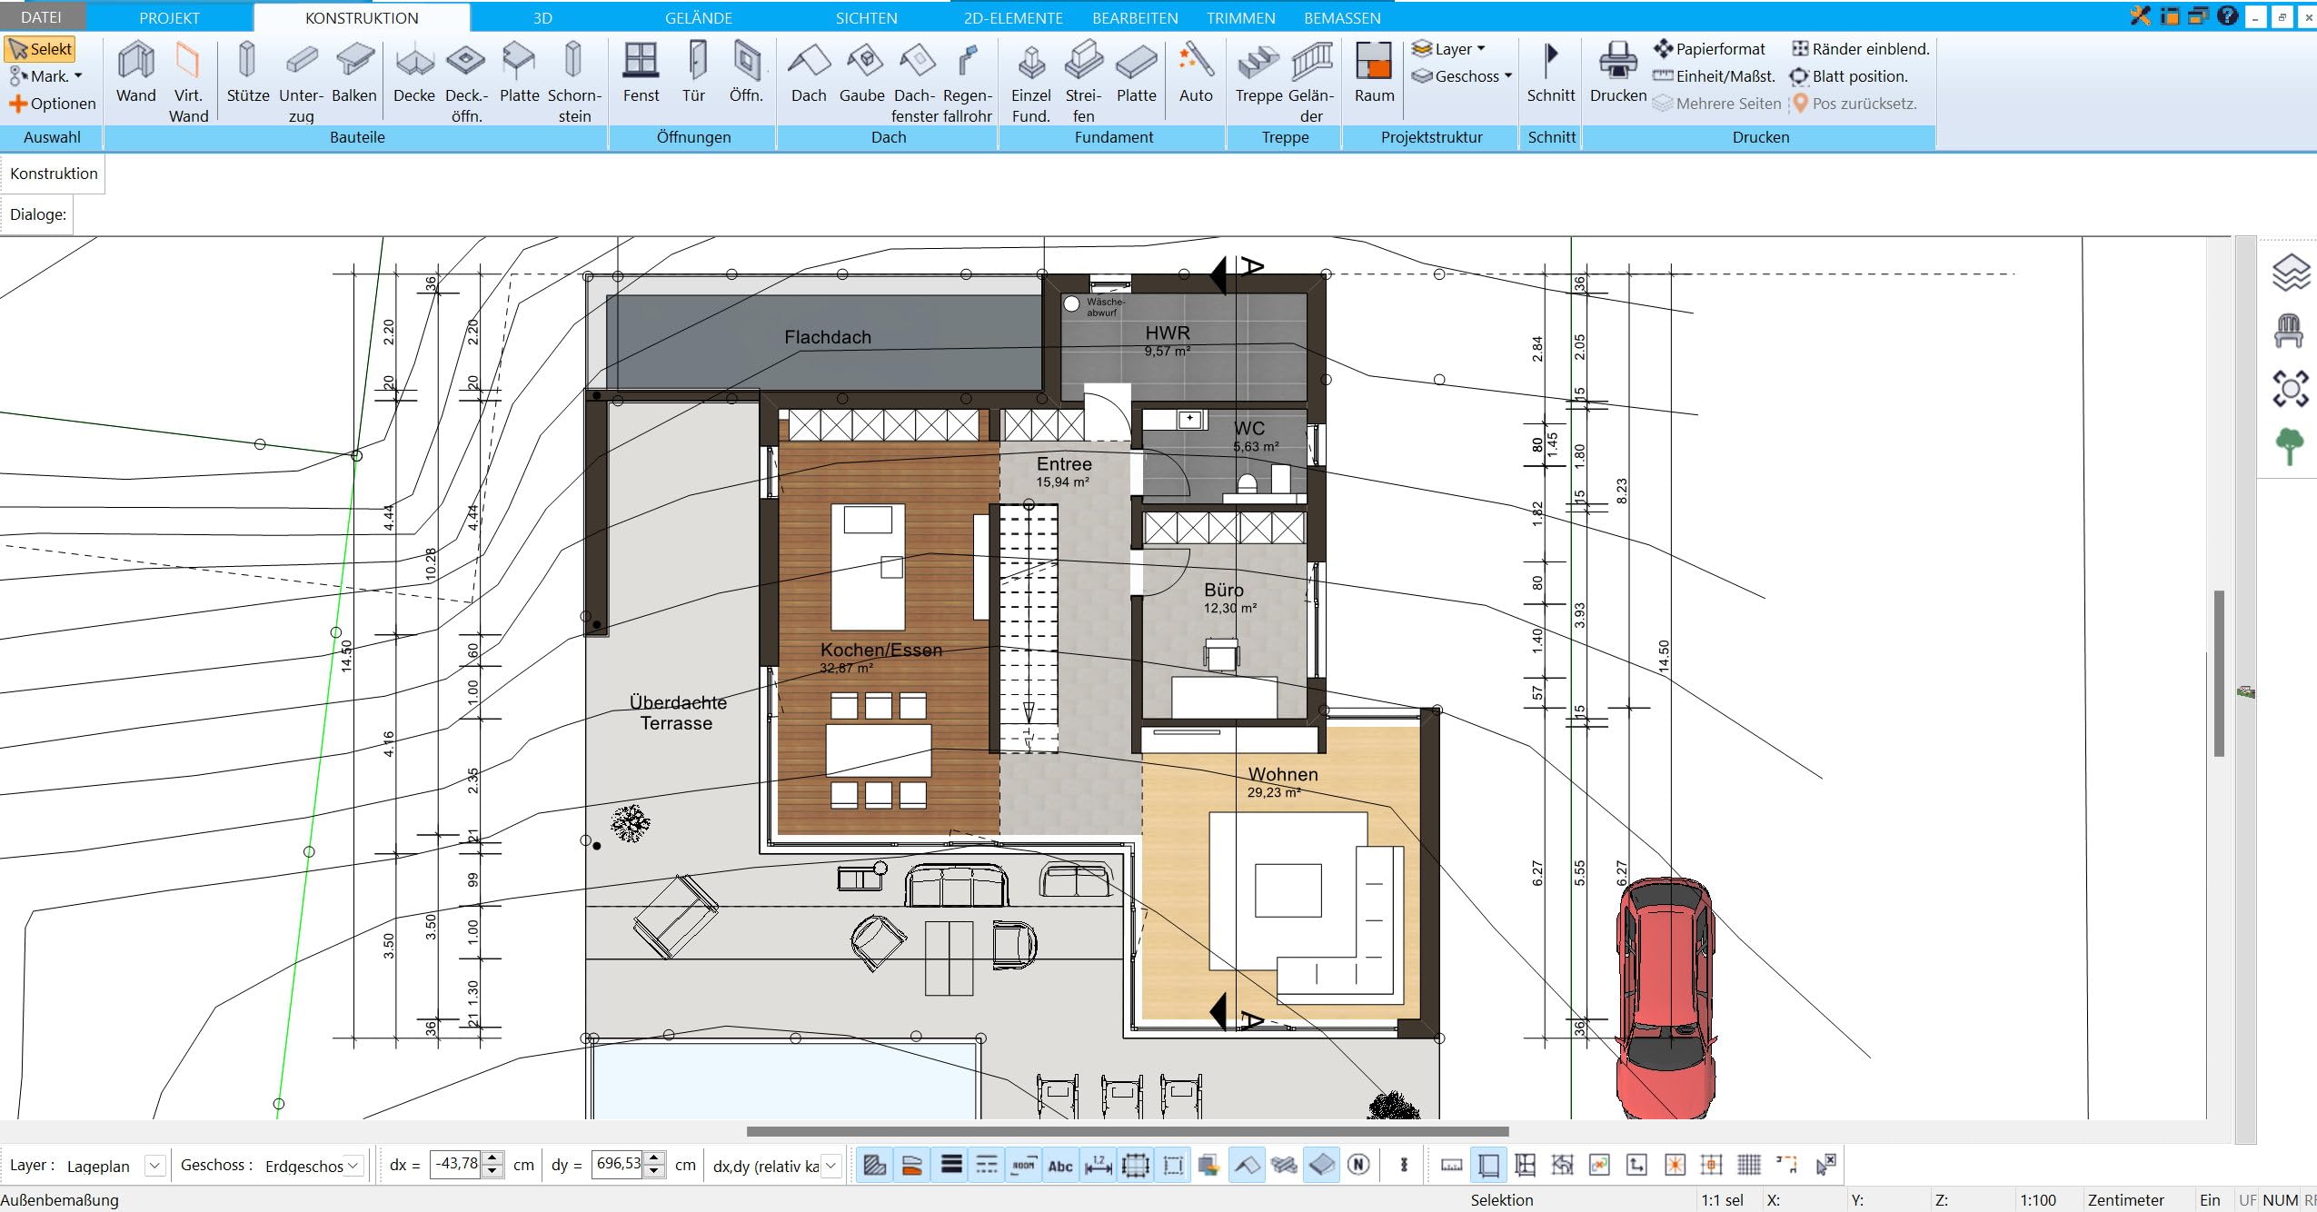Screen dimensions: 2317x1212
Task: Open the Erdgeschoss floor combo box
Action: point(313,1165)
